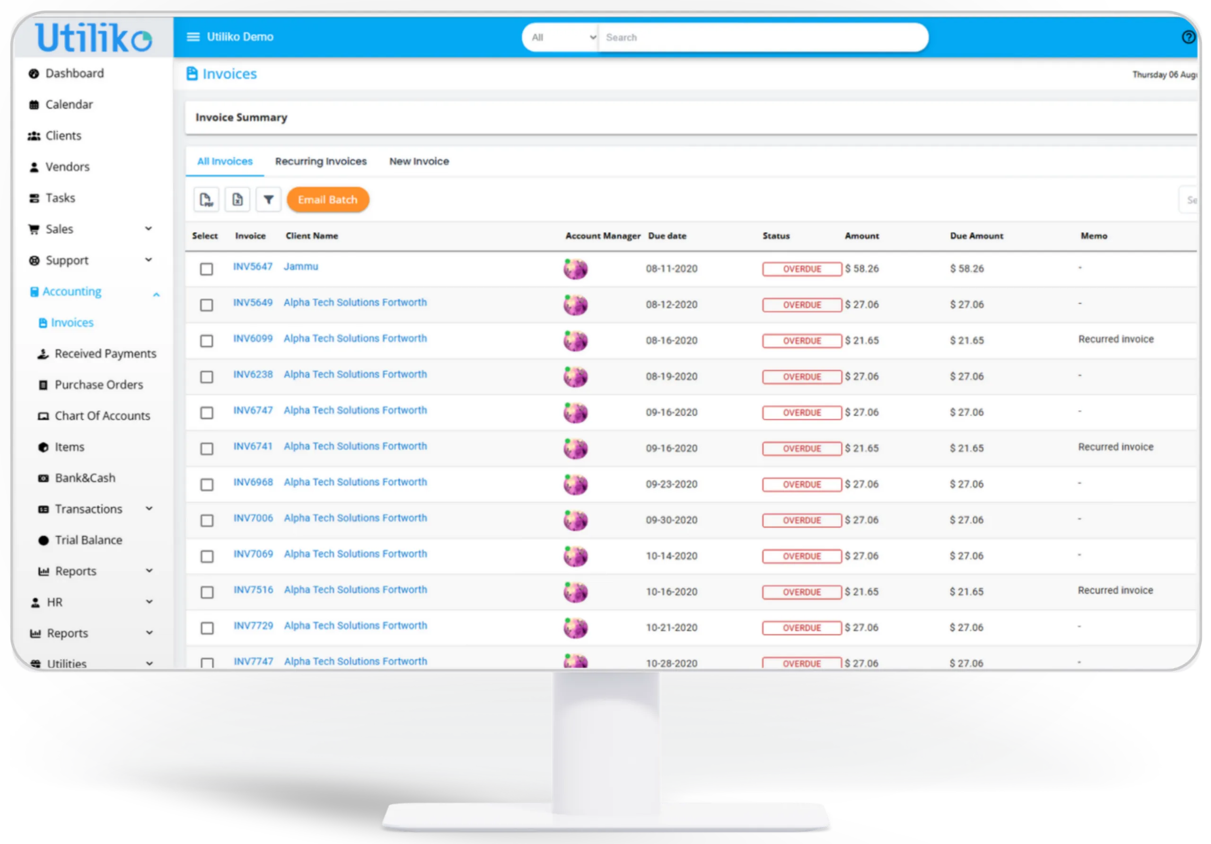Viewport: 1211px width, 844px height.
Task: Expand the accounting Reports chevron below Trial Balance
Action: 149,571
